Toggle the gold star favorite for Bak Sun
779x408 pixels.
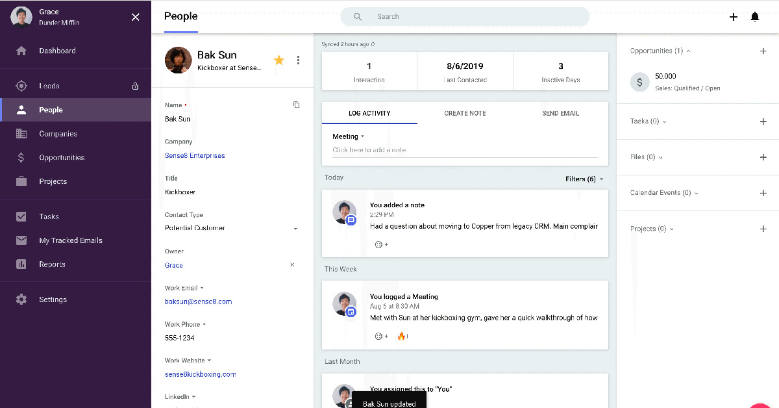(x=278, y=60)
